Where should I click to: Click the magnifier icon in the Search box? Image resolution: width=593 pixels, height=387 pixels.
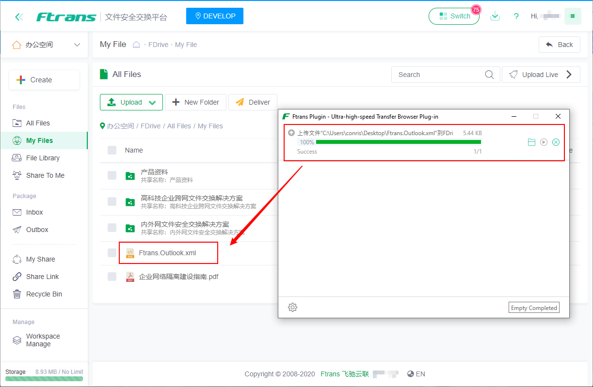click(x=490, y=75)
